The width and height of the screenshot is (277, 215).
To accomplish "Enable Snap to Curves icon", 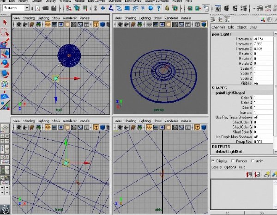I will [111, 8].
